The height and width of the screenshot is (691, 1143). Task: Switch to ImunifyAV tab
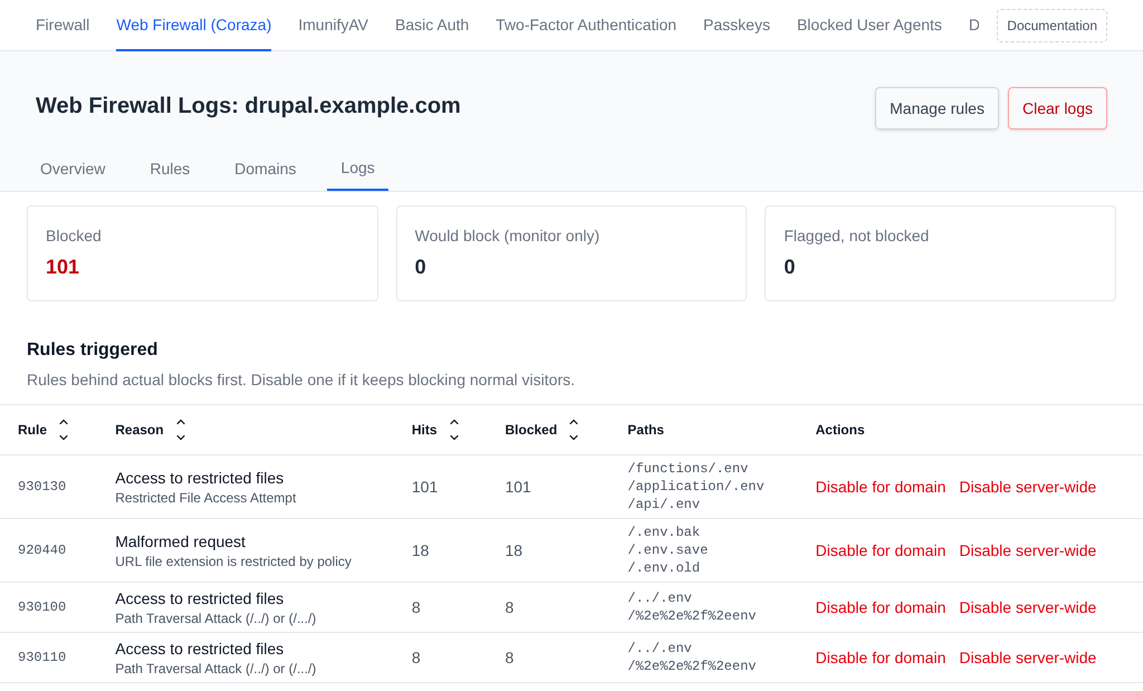coord(333,25)
